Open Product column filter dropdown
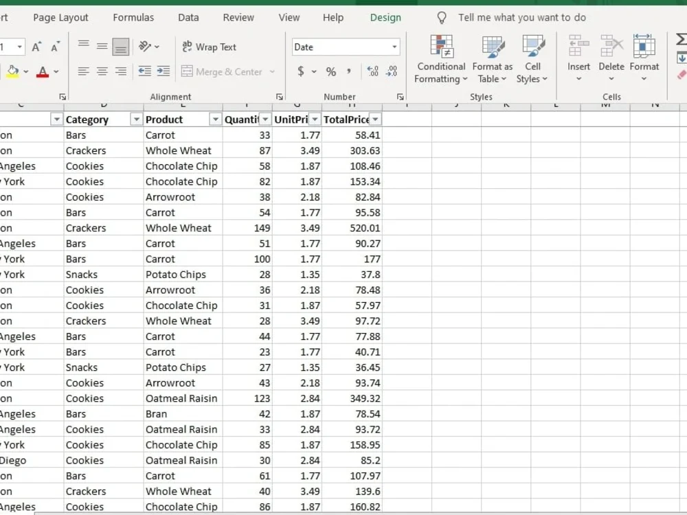Image resolution: width=687 pixels, height=515 pixels. click(x=215, y=119)
